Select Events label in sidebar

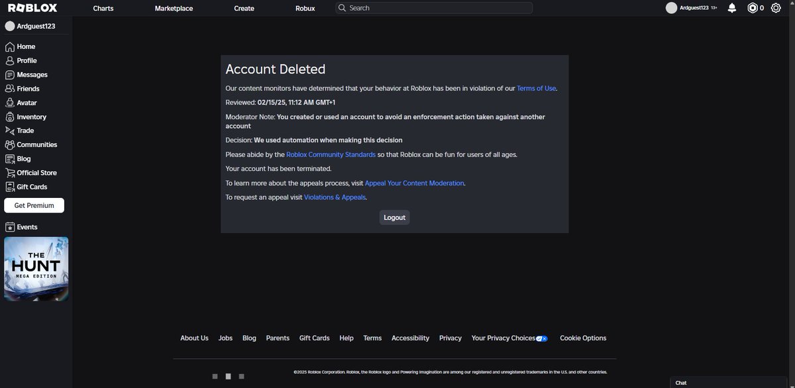pyautogui.click(x=27, y=227)
